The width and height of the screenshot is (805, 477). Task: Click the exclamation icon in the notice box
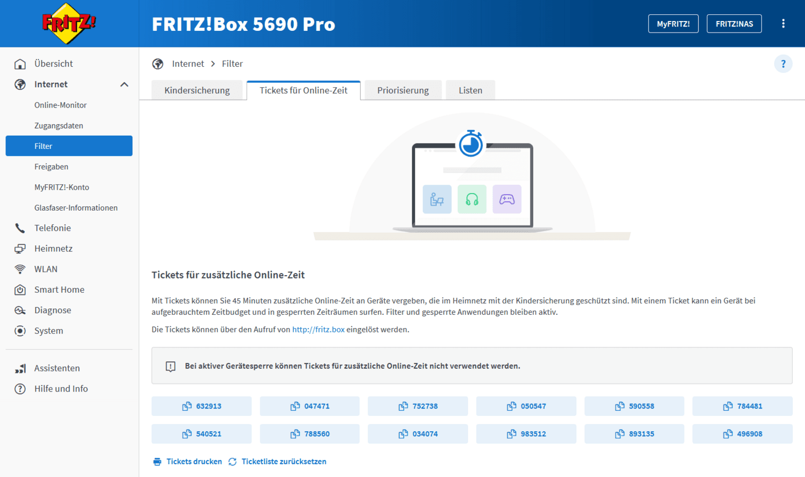tap(170, 366)
